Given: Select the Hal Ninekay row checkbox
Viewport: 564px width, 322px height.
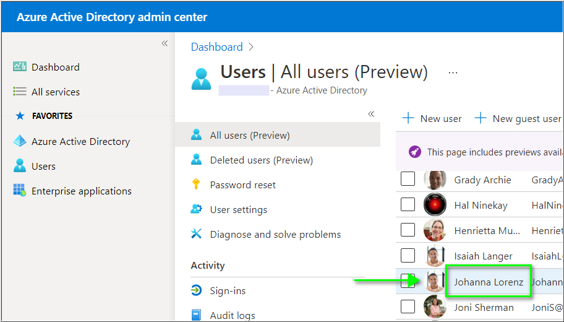Looking at the screenshot, I should [408, 205].
